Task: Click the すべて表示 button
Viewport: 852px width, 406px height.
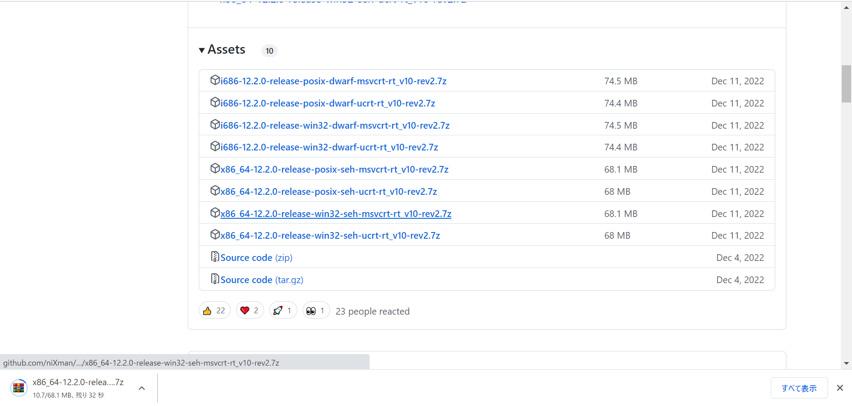Action: pos(799,388)
